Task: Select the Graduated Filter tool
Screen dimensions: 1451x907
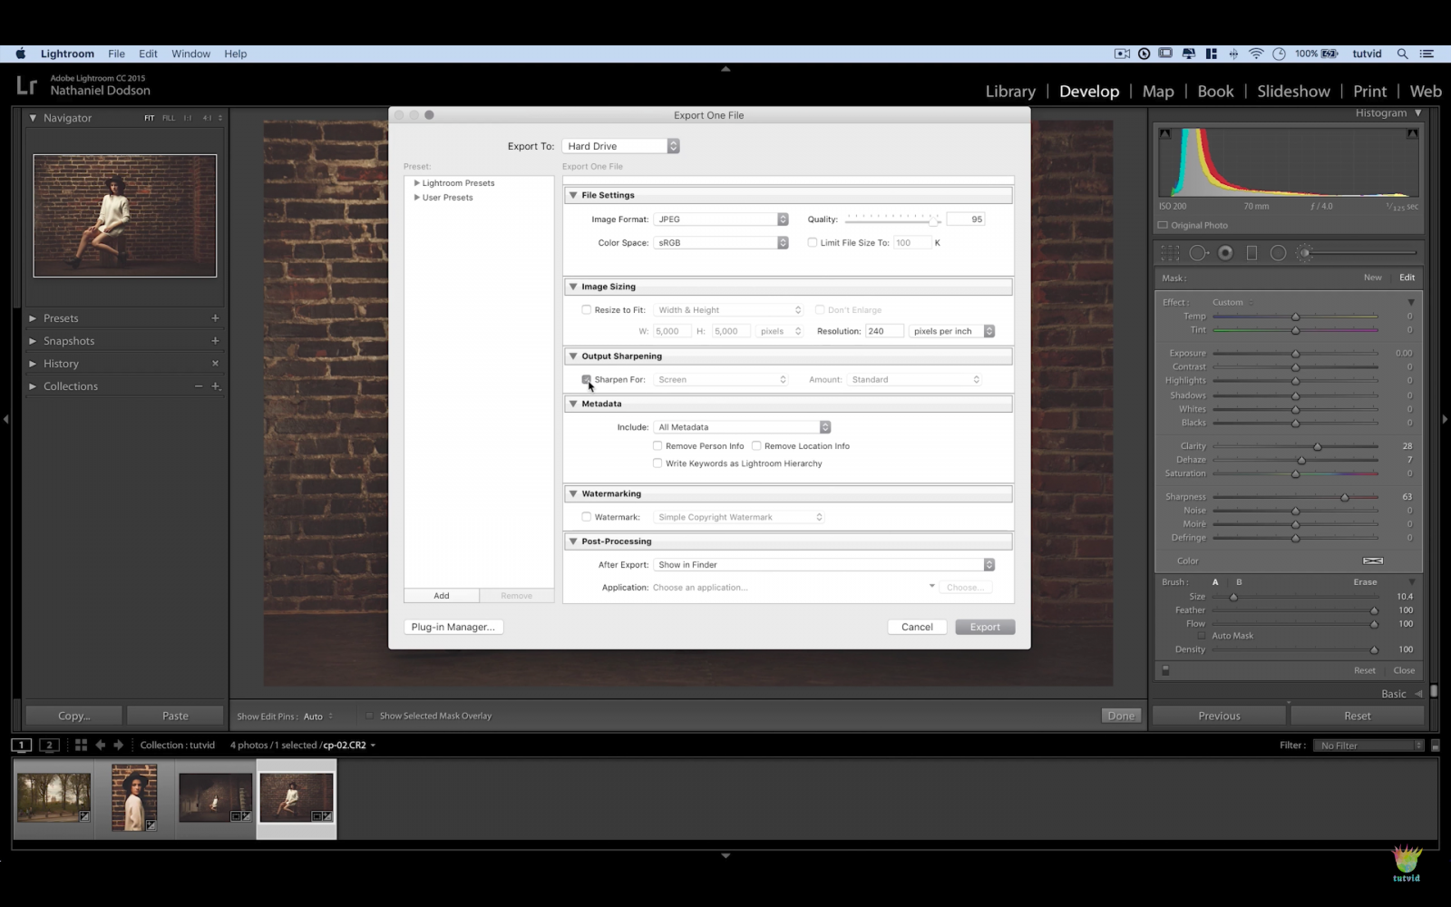Action: (x=1252, y=252)
